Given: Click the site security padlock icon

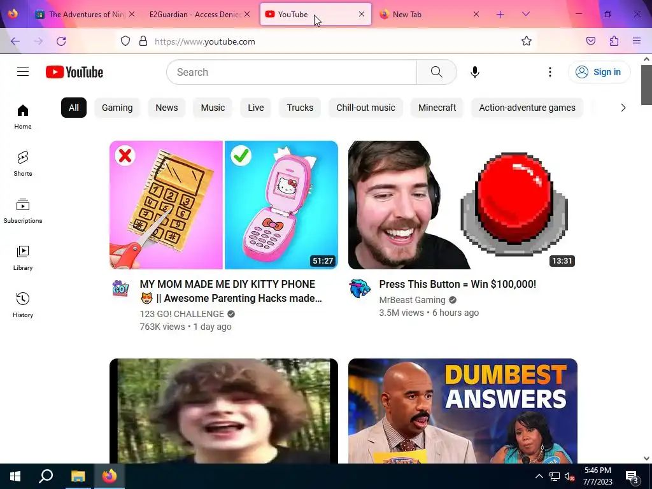Looking at the screenshot, I should 143,41.
